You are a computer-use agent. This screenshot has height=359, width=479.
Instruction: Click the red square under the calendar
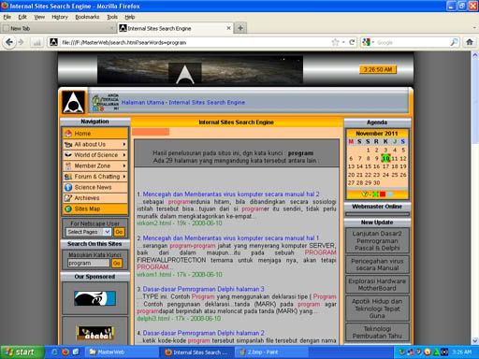point(383,194)
